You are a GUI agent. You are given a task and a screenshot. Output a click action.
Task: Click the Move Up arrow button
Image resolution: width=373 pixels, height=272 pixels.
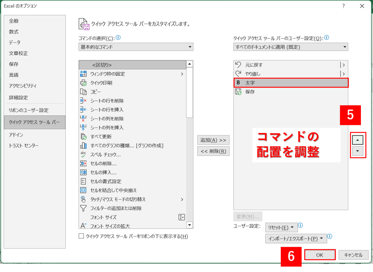tap(357, 140)
